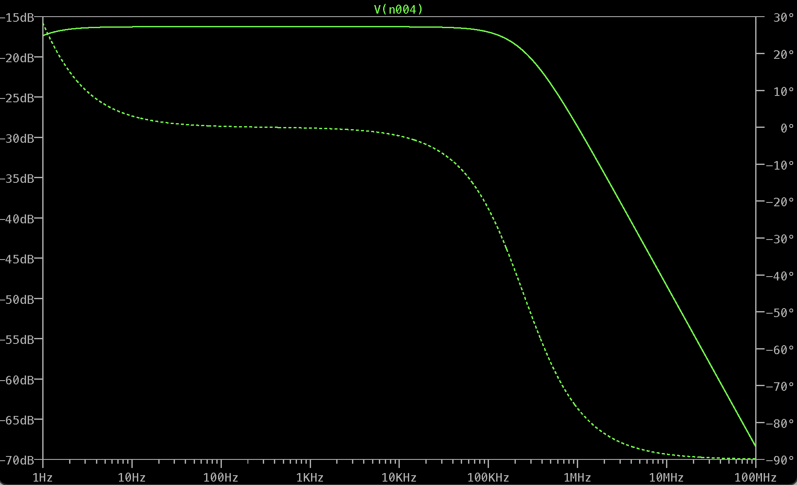This screenshot has height=485, width=797.
Task: Click the 100MHz label at axis end
Action: coord(755,477)
